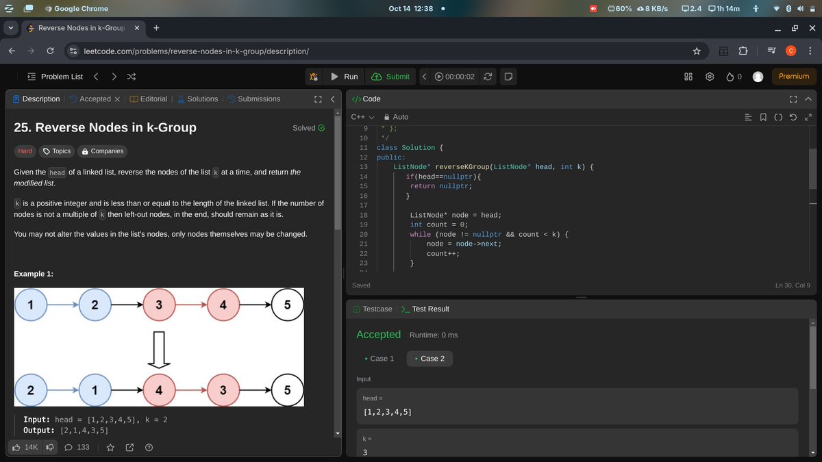Run the code
The image size is (822, 462).
point(344,77)
